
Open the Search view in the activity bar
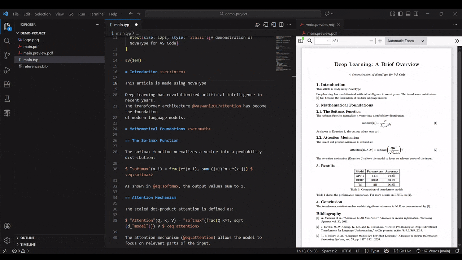pyautogui.click(x=7, y=40)
